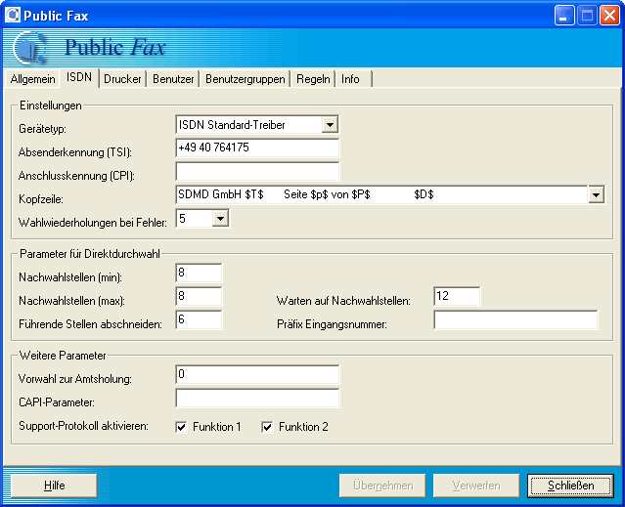Click the Schließen button
This screenshot has width=625, height=507.
point(570,486)
